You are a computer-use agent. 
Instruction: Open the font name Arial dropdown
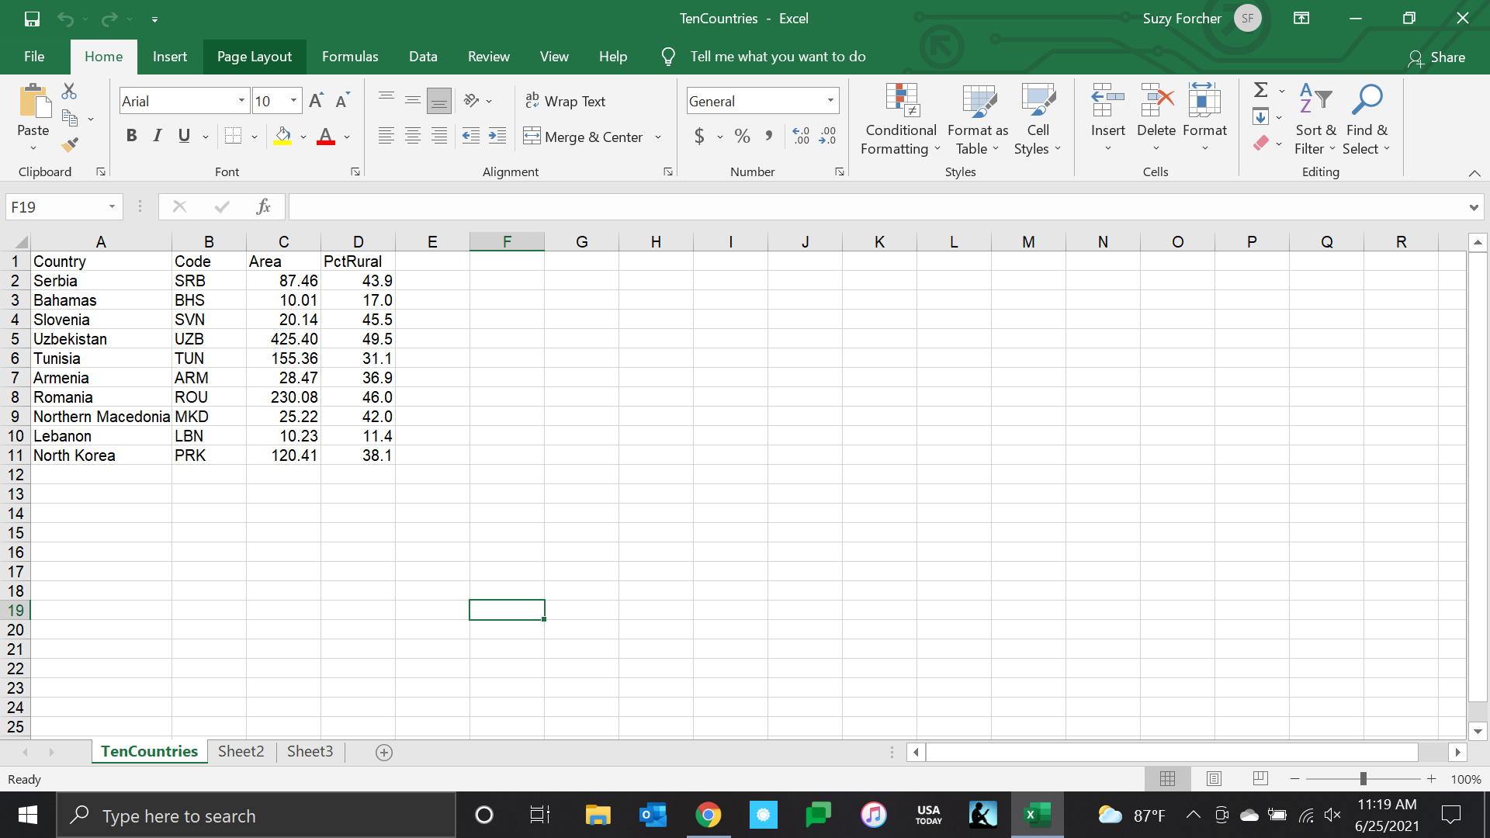coord(241,101)
